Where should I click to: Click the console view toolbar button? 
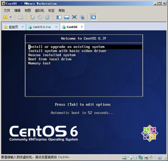93,17
